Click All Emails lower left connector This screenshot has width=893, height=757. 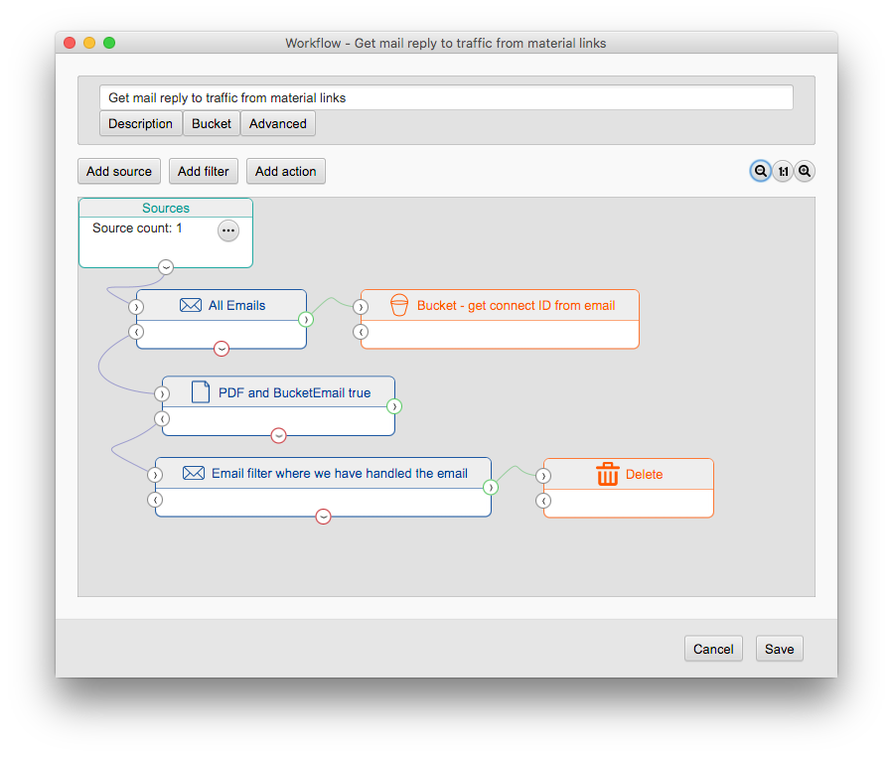[x=136, y=332]
